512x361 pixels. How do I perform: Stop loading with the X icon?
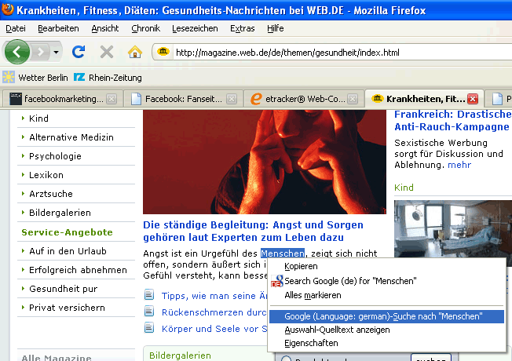pyautogui.click(x=107, y=52)
